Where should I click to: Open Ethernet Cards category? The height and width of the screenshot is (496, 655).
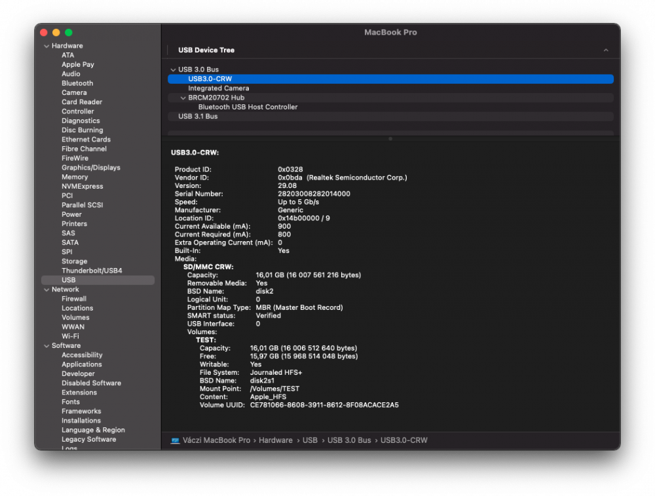(86, 140)
